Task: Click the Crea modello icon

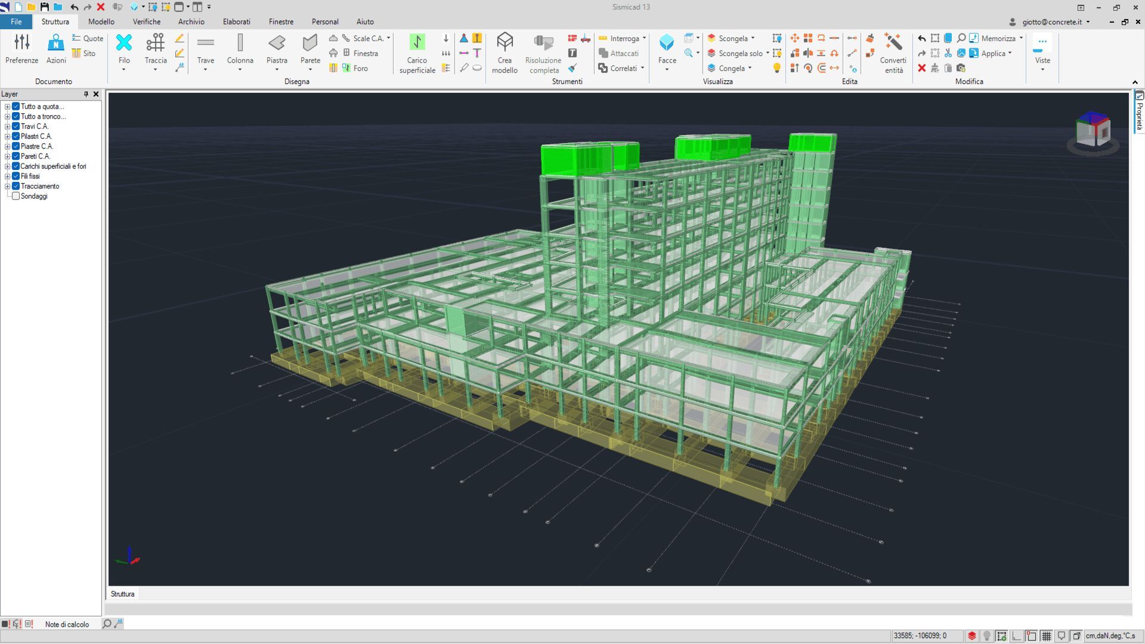Action: coord(505,43)
